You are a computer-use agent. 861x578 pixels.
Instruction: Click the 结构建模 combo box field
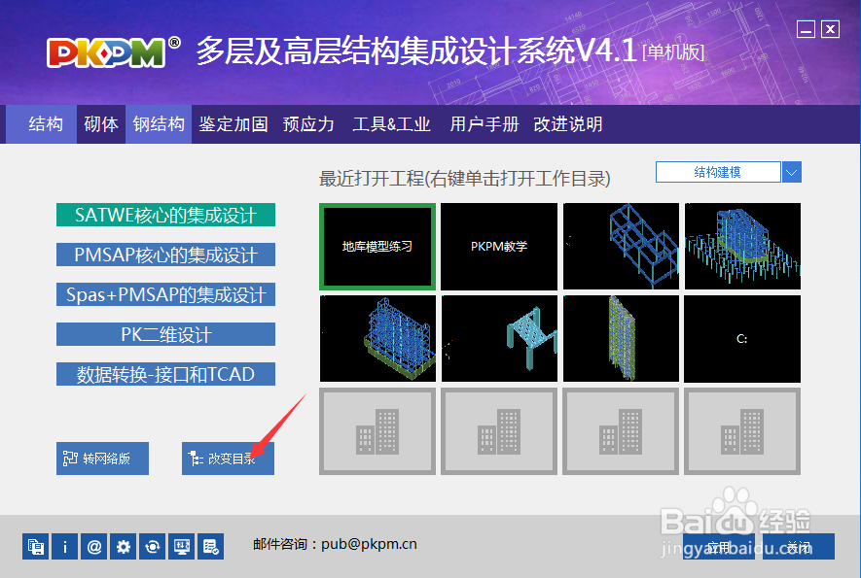coord(718,172)
